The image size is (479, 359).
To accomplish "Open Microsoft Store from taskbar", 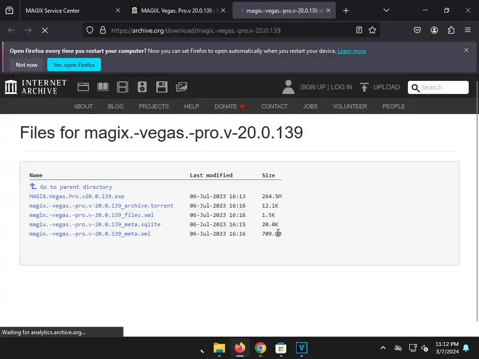I will click(x=281, y=348).
